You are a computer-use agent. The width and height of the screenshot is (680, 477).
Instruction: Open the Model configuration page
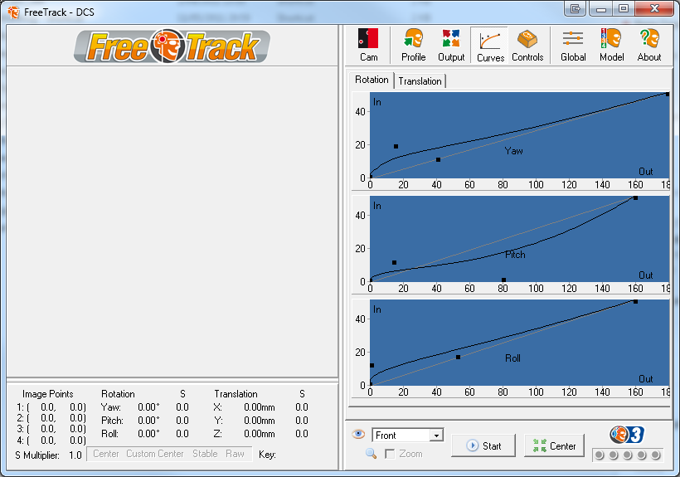tap(611, 45)
